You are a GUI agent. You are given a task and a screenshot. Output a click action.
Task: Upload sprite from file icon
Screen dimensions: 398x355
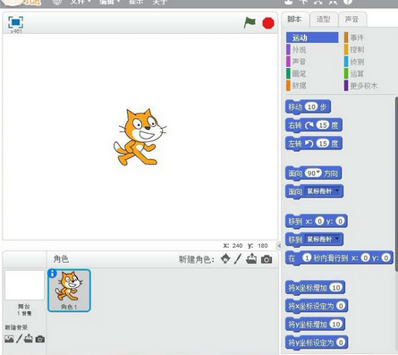click(x=251, y=258)
